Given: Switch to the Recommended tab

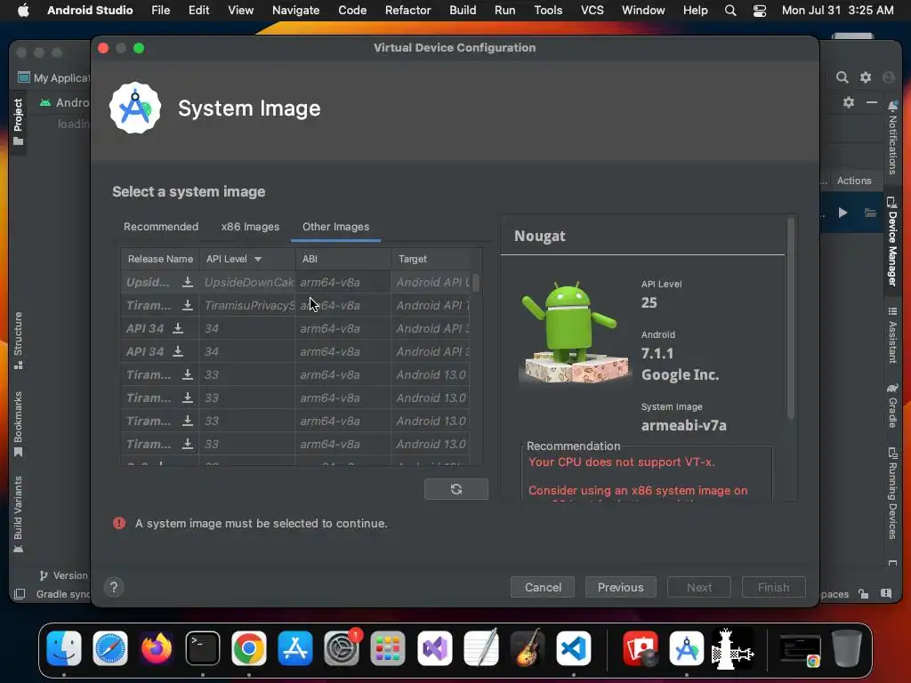Looking at the screenshot, I should point(161,227).
